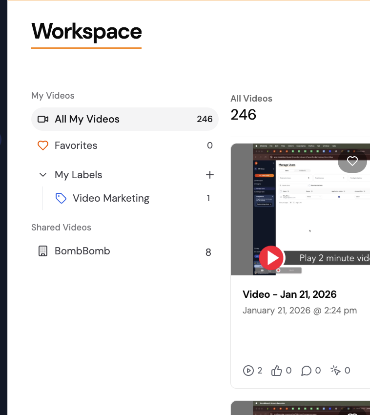Open the BombBomb shared videos folder
The width and height of the screenshot is (370, 415).
coord(124,251)
